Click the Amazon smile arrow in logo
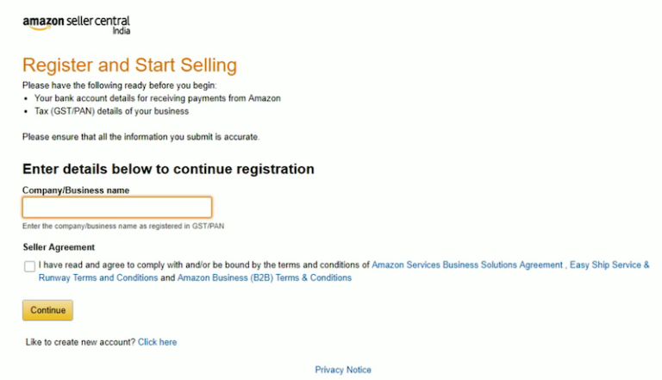This screenshot has height=380, width=662. (41, 28)
